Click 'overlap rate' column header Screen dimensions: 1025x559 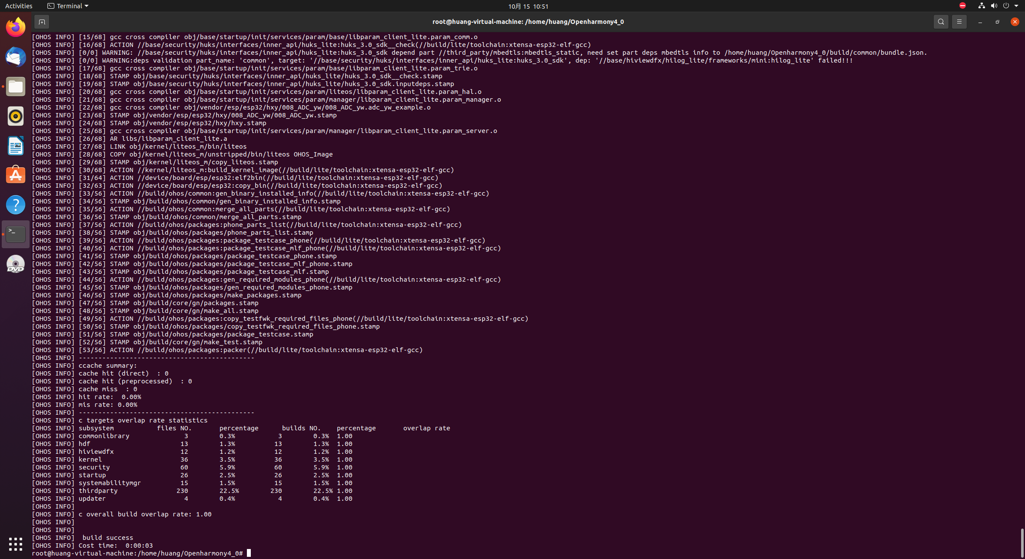coord(426,428)
